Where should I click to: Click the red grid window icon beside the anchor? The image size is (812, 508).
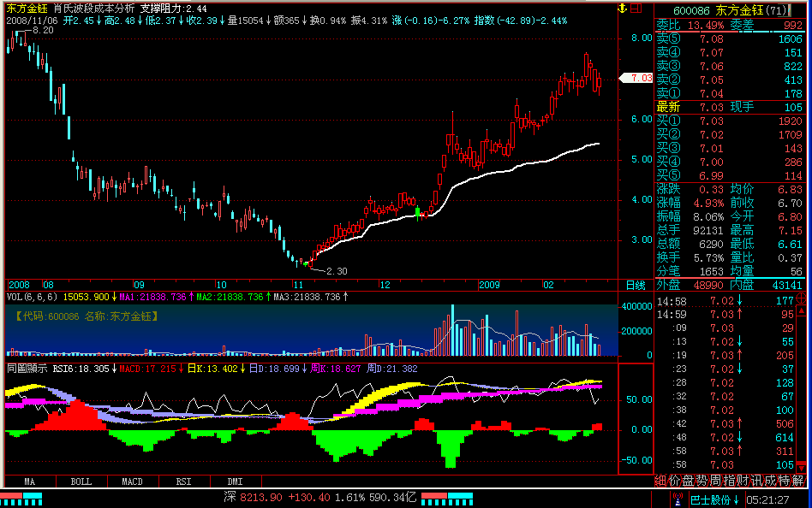point(636,9)
